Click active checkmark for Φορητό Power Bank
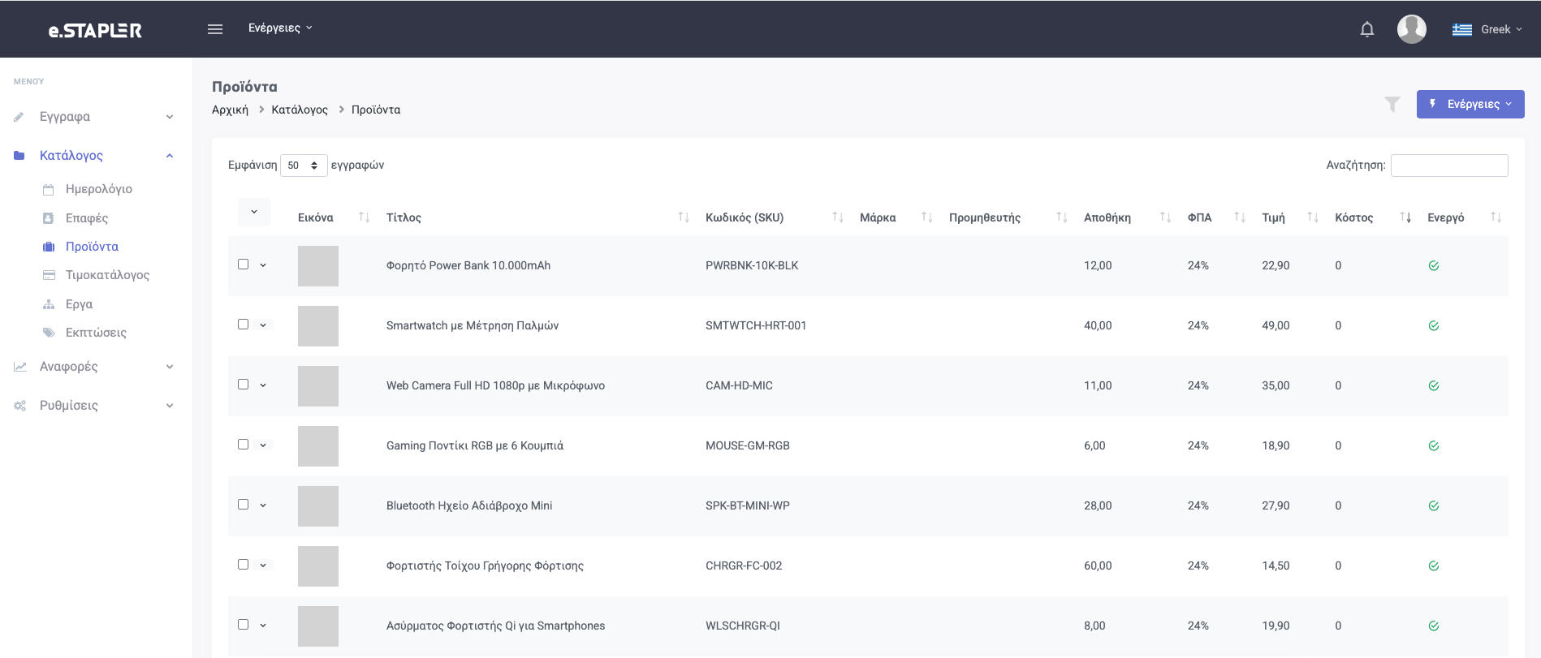The width and height of the screenshot is (1541, 658). coord(1434,266)
